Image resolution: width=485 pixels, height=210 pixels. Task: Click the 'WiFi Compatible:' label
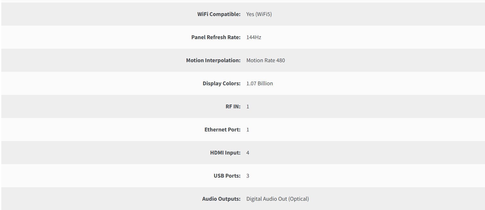[x=219, y=14]
